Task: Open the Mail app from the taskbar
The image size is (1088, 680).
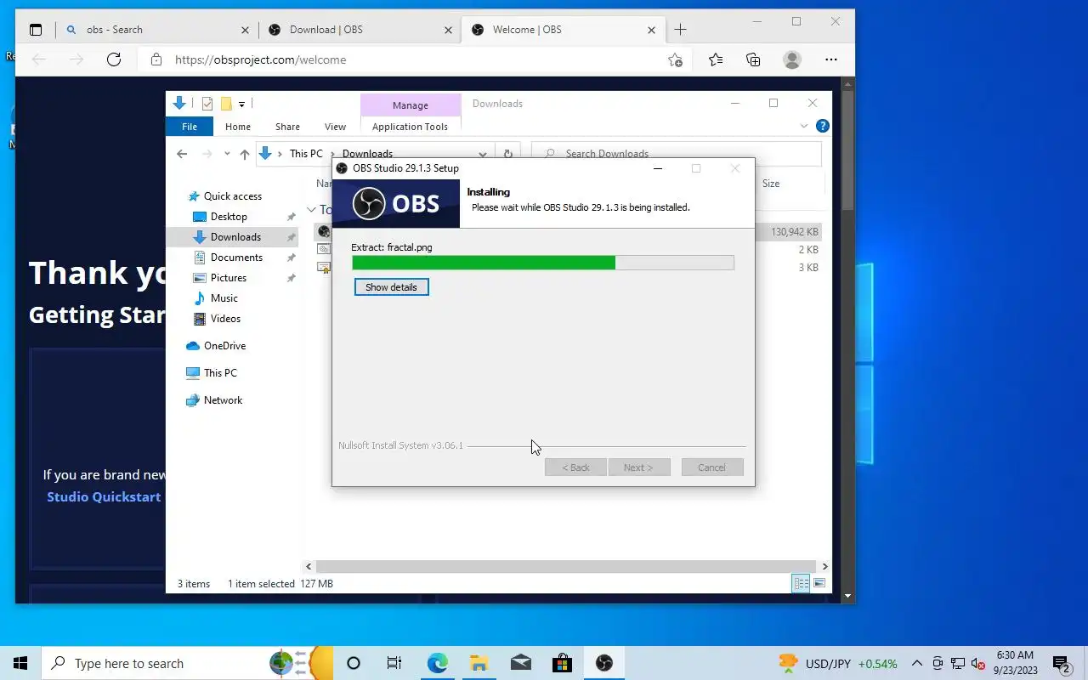Action: point(520,663)
